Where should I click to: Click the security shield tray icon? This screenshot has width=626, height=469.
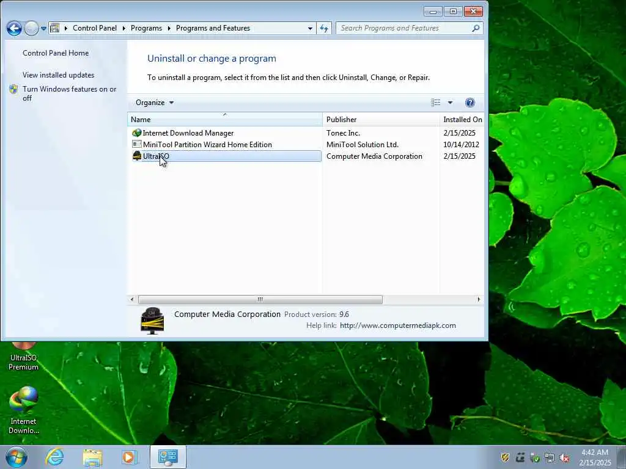[x=505, y=457]
